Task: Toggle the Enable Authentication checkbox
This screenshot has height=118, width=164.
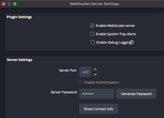Action: (x=81, y=82)
